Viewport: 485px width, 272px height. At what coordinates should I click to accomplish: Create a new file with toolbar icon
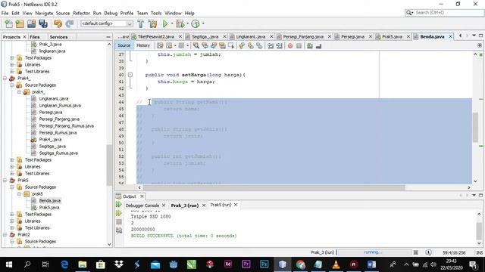pos(8,23)
